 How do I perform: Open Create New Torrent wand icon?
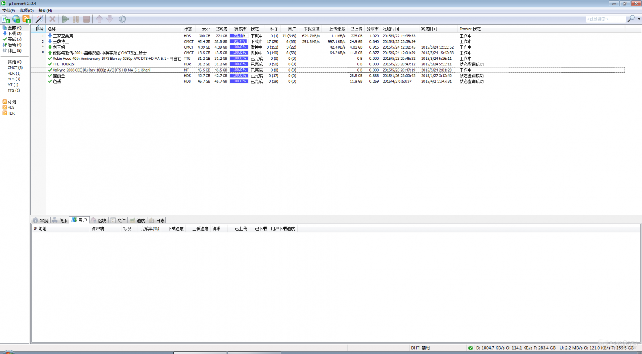coord(39,19)
